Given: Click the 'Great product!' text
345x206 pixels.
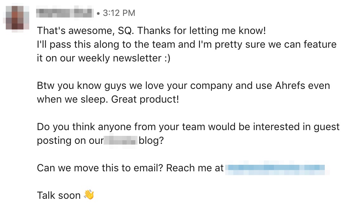Looking at the screenshot, I should (145, 99).
